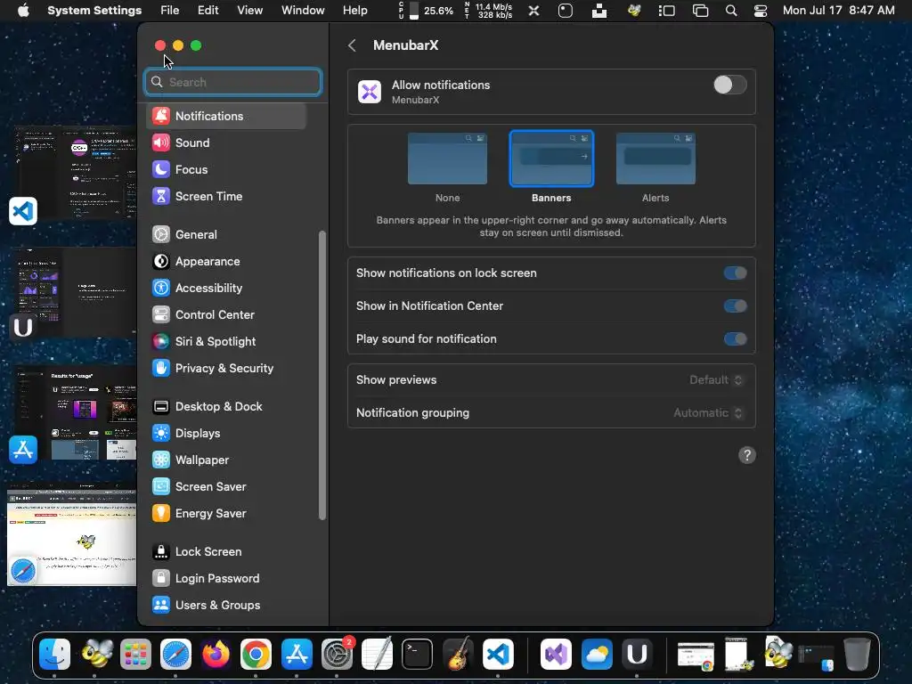Open GarageBand from the Dock
912x684 pixels.
point(458,655)
